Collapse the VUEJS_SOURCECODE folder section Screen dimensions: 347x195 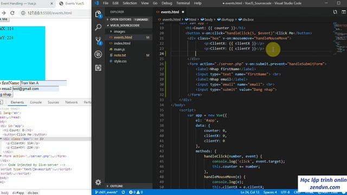(x=129, y=25)
